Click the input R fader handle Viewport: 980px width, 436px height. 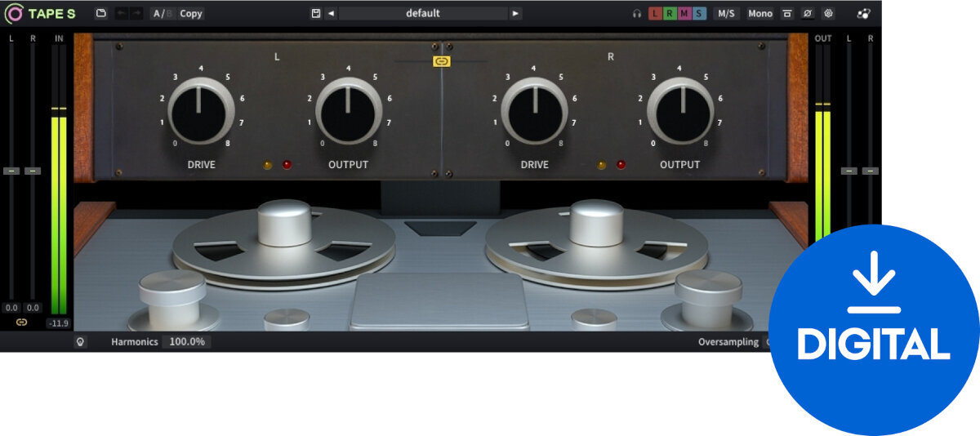33,171
